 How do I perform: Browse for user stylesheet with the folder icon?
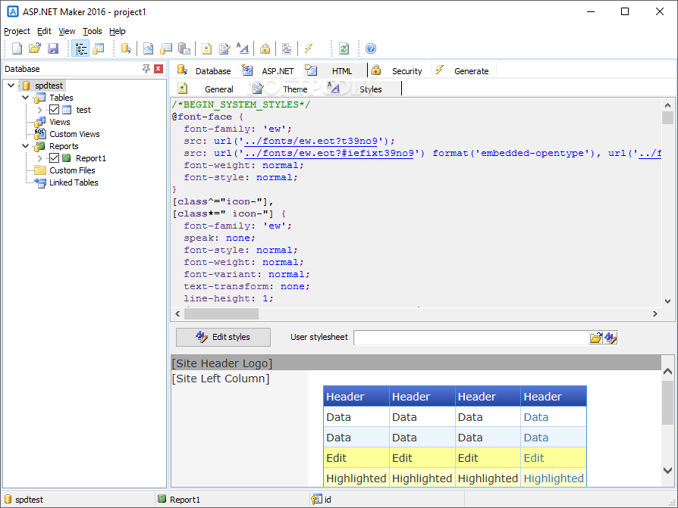(596, 338)
